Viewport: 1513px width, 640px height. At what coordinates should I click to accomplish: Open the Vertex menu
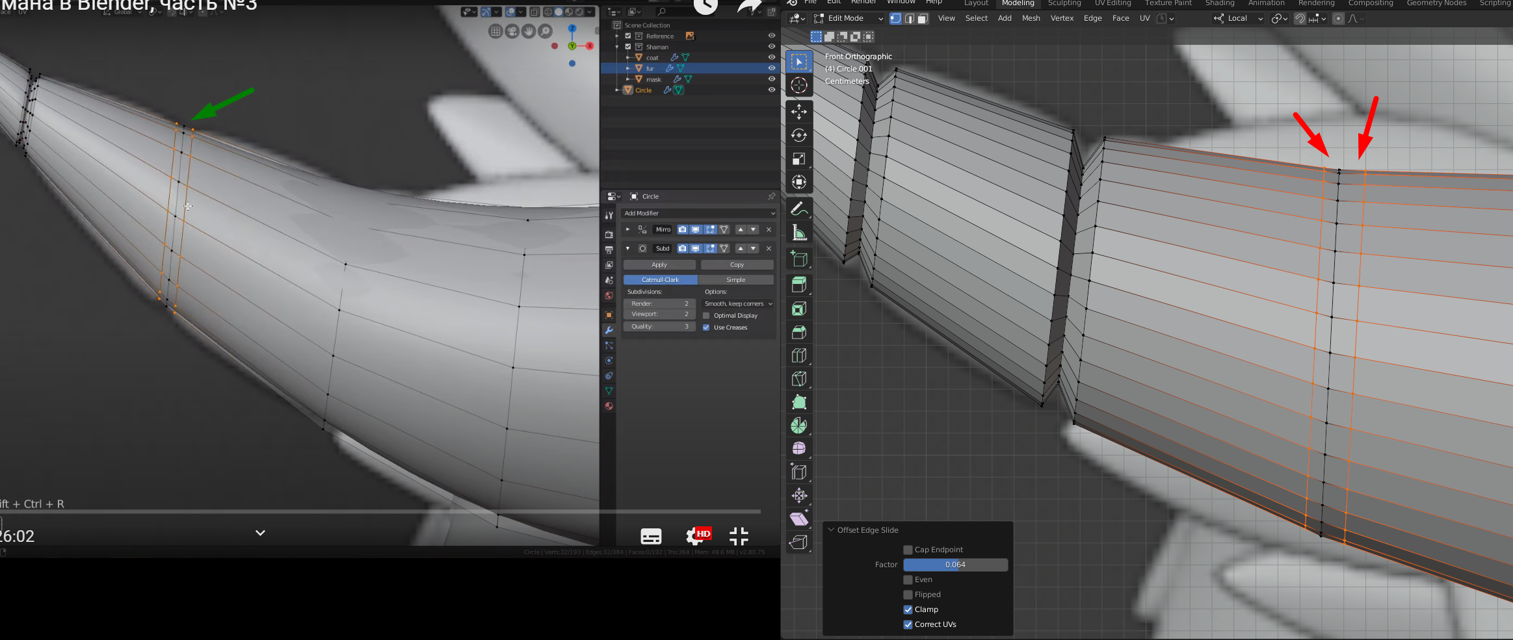1062,18
